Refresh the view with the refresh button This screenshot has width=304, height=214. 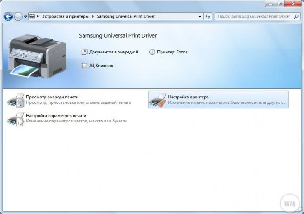click(x=208, y=17)
